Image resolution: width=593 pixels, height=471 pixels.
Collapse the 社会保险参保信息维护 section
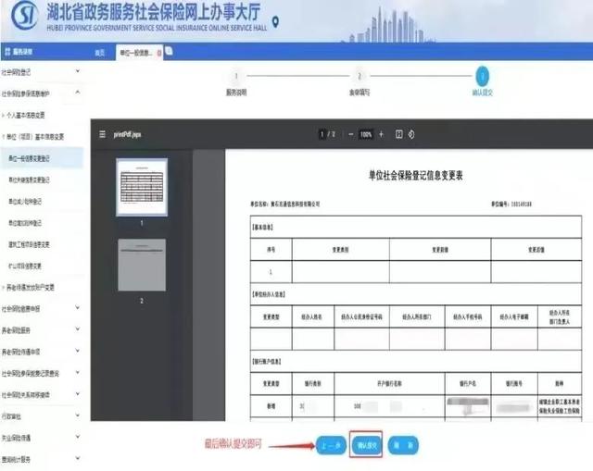[x=78, y=93]
